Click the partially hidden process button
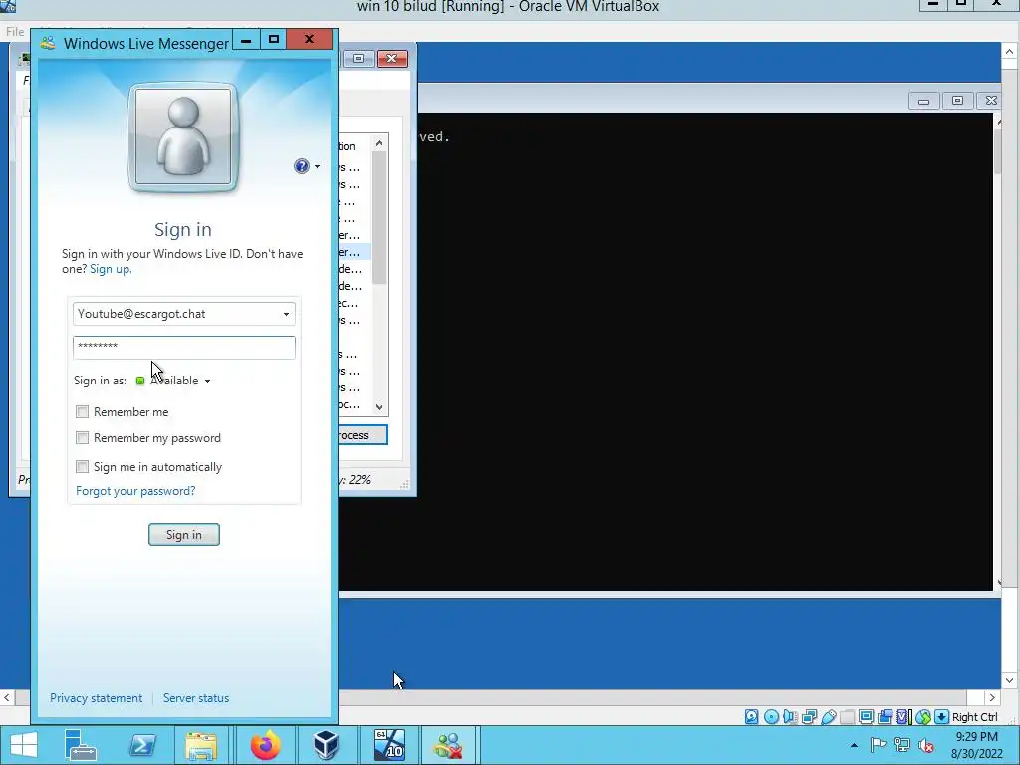Viewport: 1020px width, 765px height. [363, 435]
